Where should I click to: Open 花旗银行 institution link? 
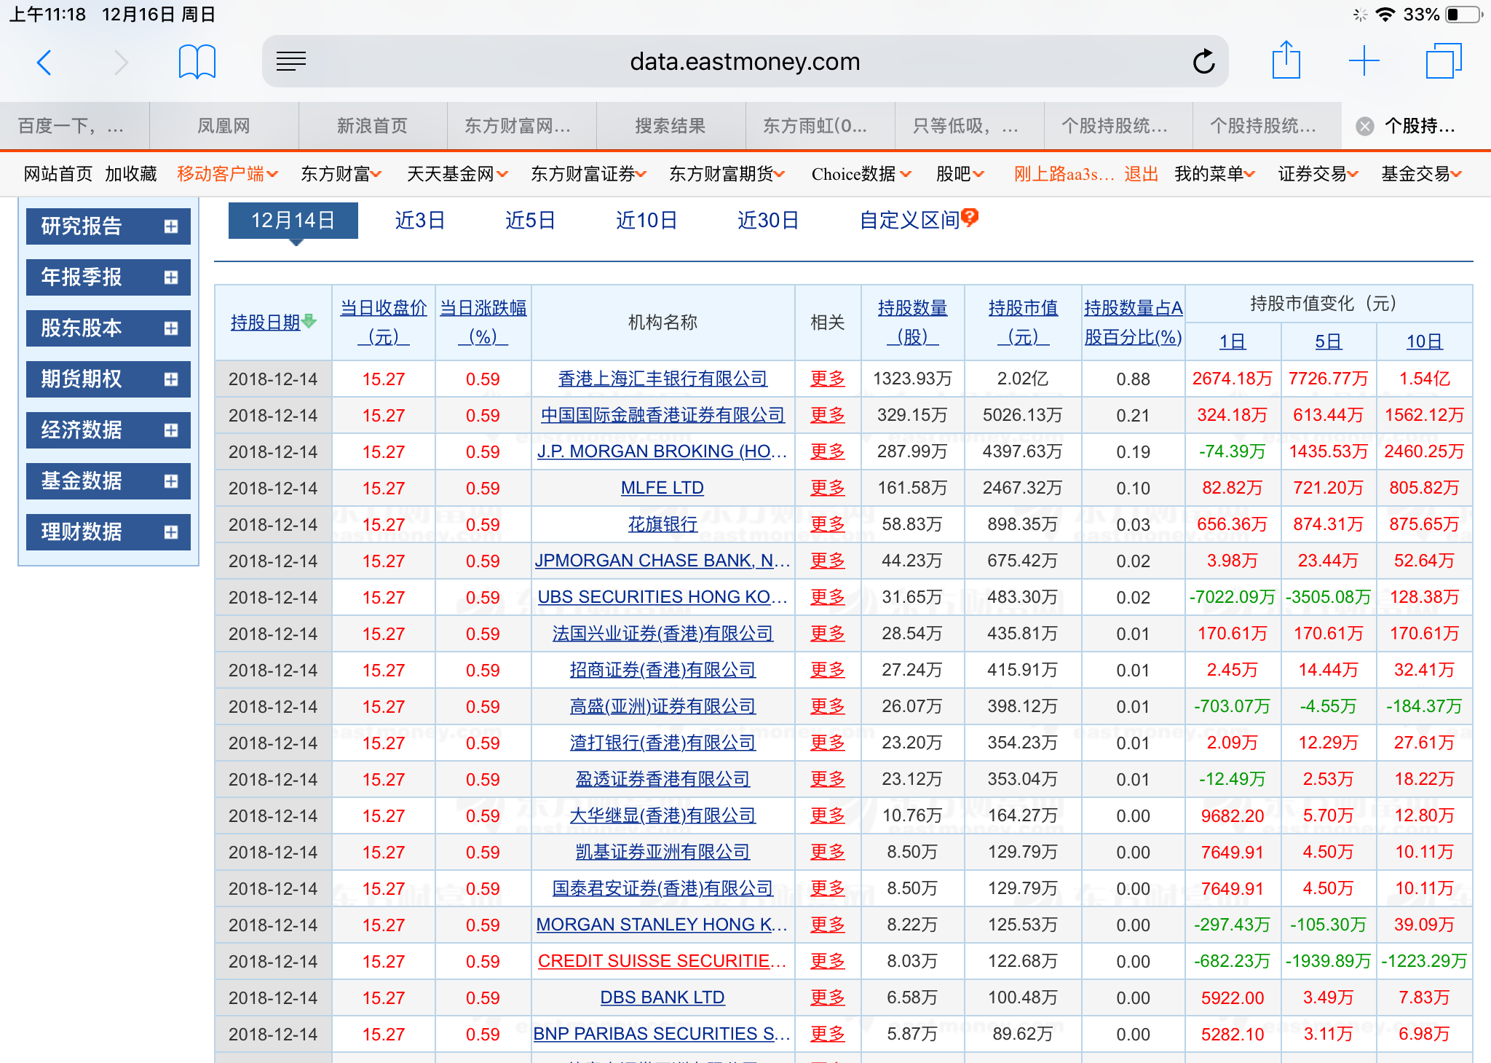coord(663,524)
